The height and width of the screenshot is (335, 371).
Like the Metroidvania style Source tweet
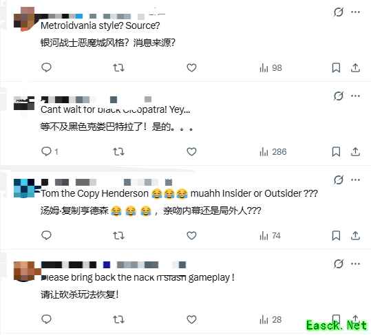(x=191, y=67)
